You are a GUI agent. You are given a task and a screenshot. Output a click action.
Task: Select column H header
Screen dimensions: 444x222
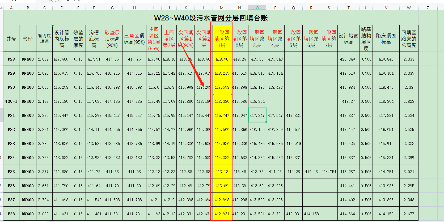pyautogui.click(x=134, y=8)
